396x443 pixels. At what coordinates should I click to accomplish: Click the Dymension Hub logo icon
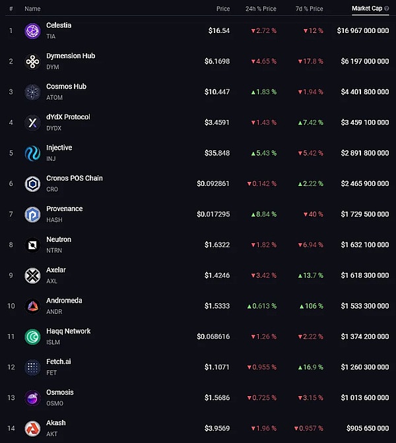(x=32, y=61)
